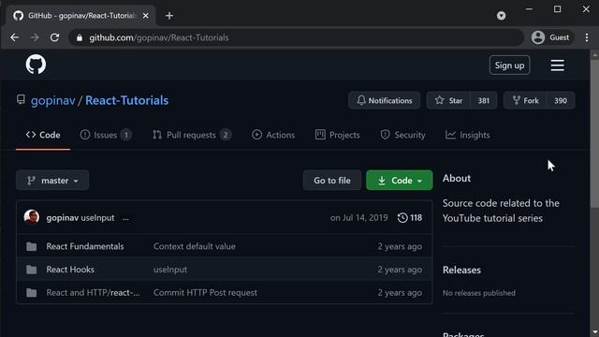Click 'on Jul 14, 2019' commit date

click(358, 218)
